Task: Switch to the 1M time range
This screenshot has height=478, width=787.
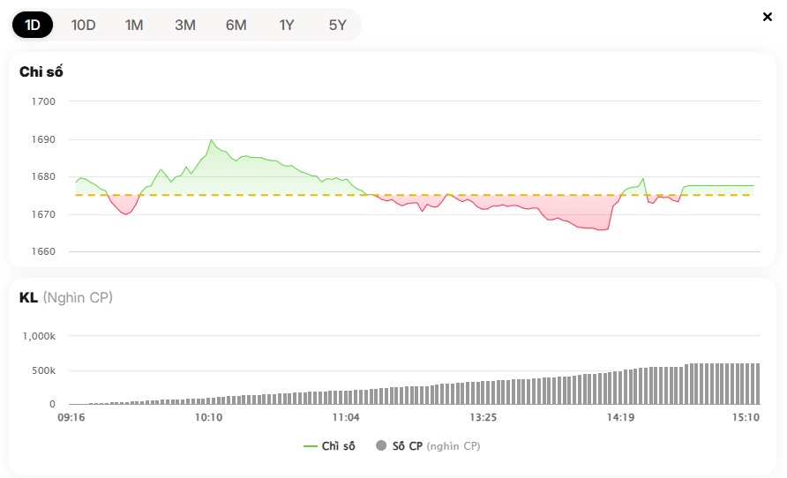Action: tap(134, 25)
